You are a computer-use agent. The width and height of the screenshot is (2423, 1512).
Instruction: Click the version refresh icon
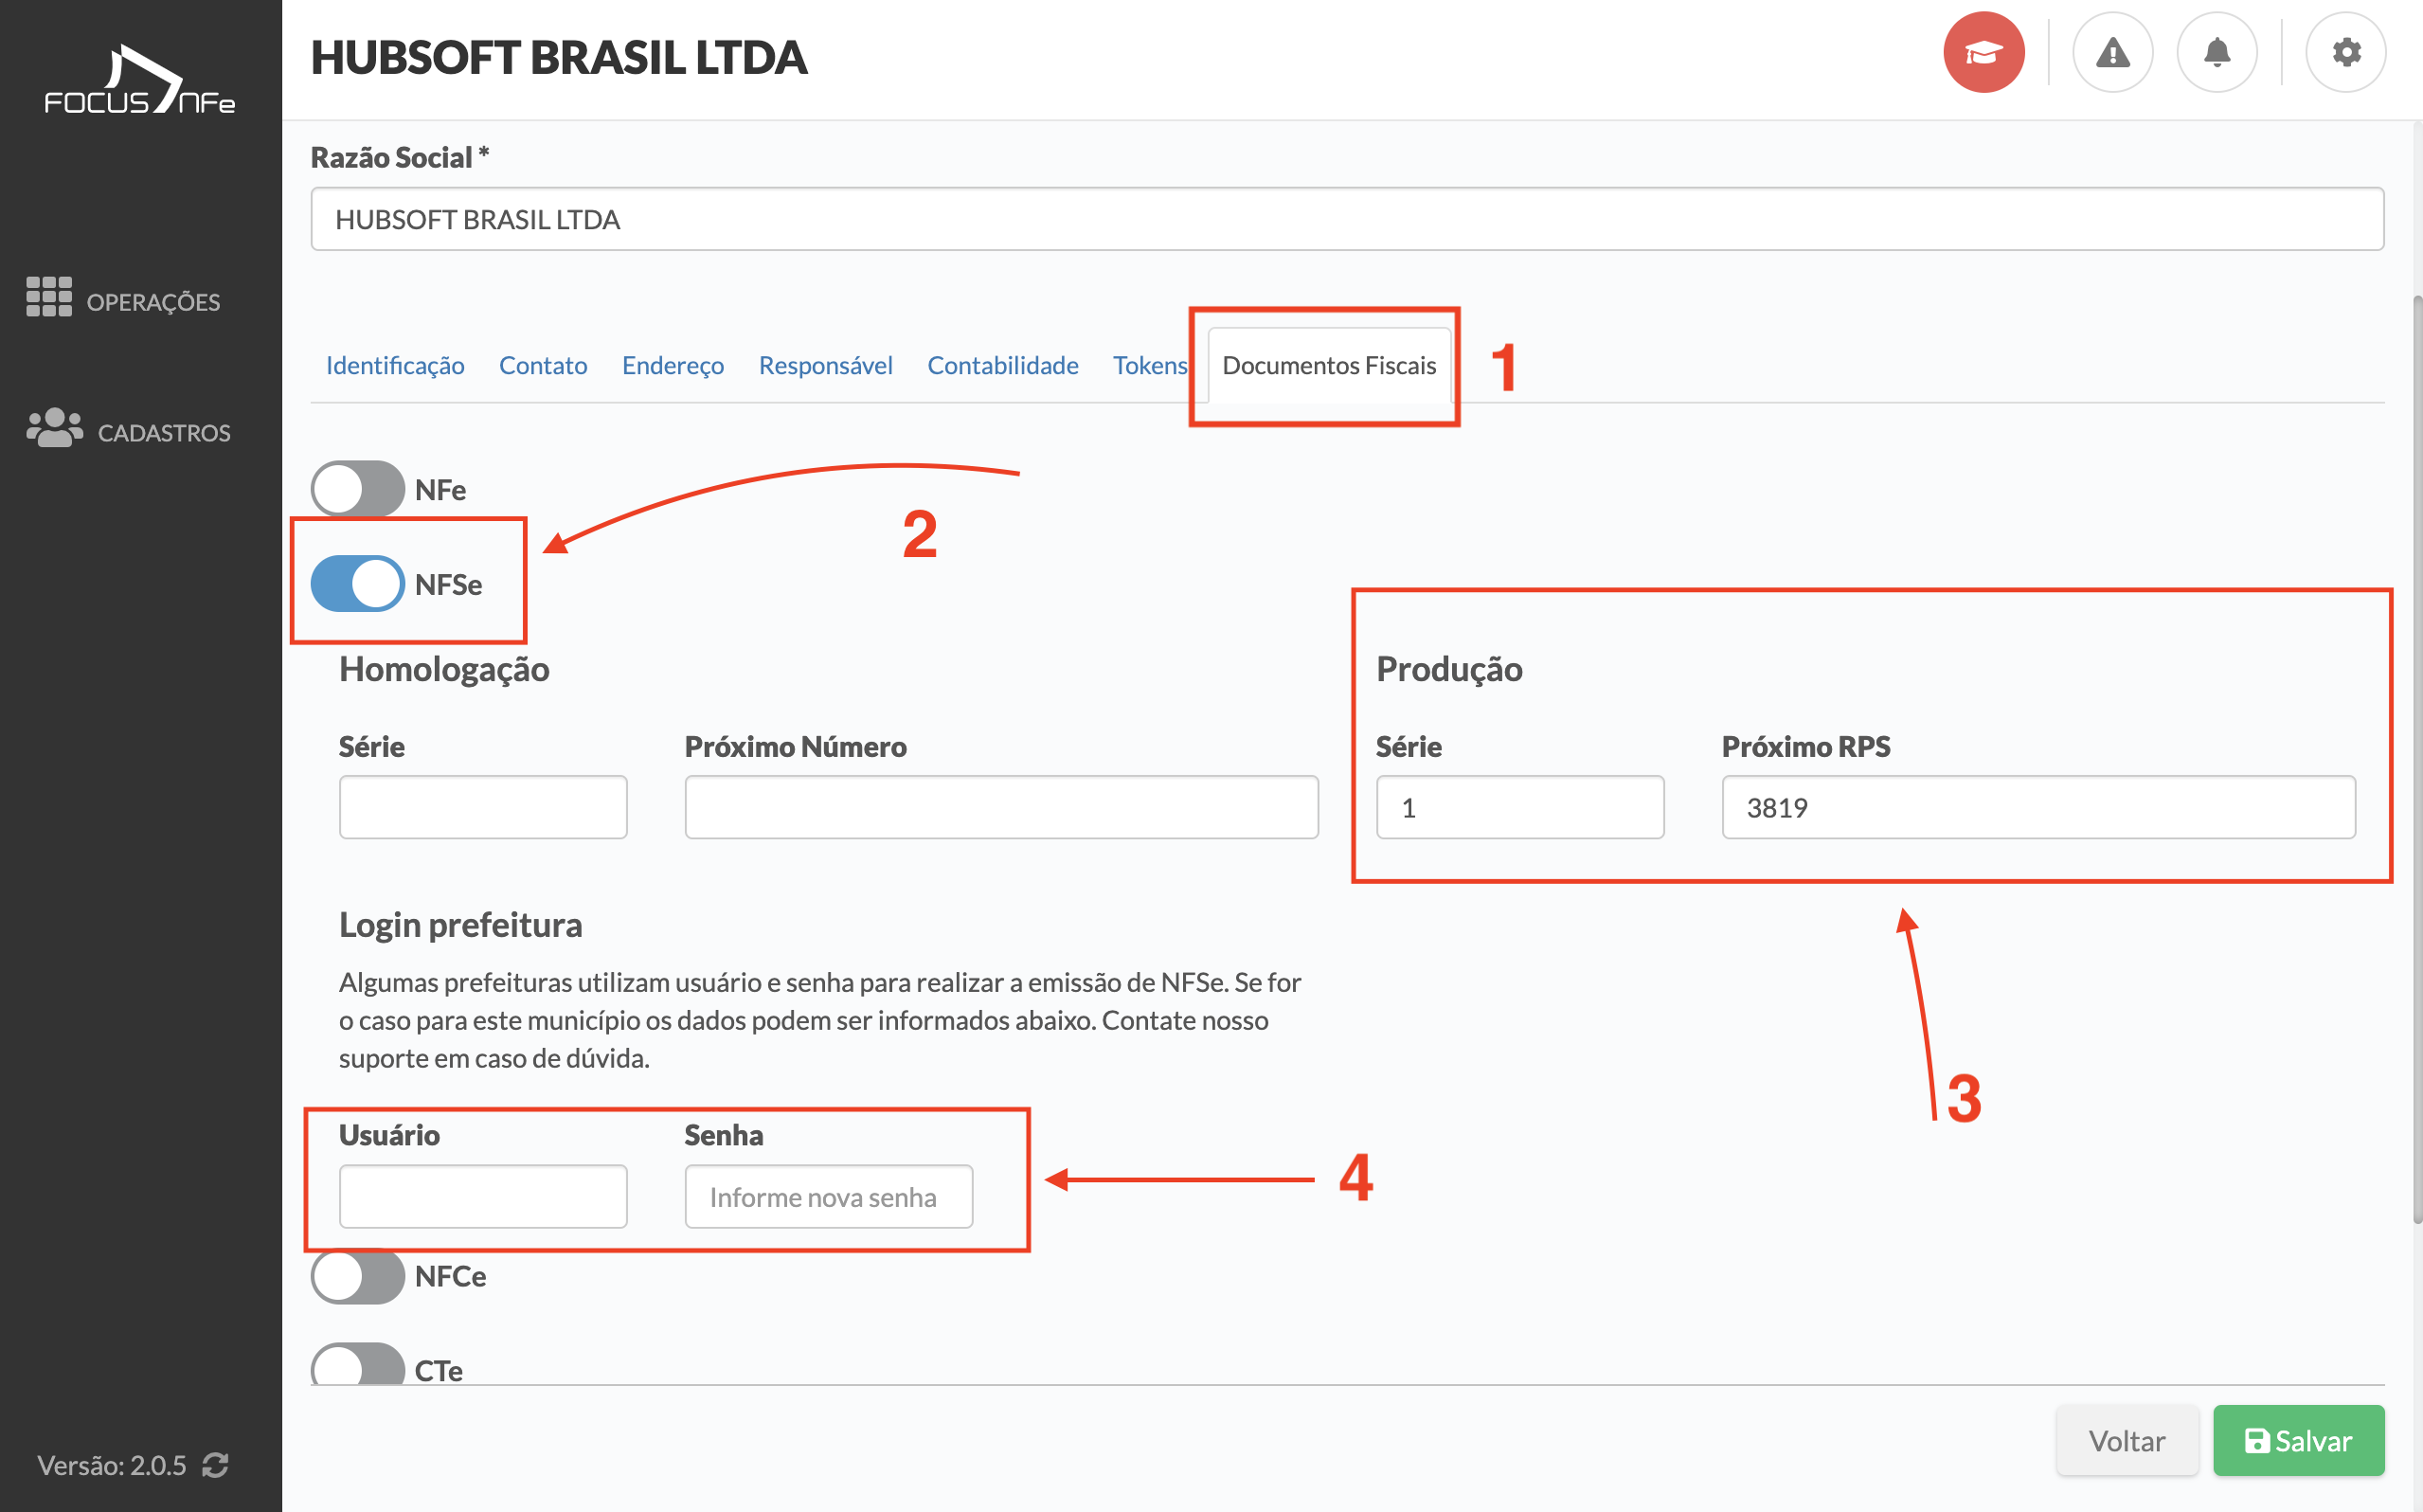click(216, 1465)
